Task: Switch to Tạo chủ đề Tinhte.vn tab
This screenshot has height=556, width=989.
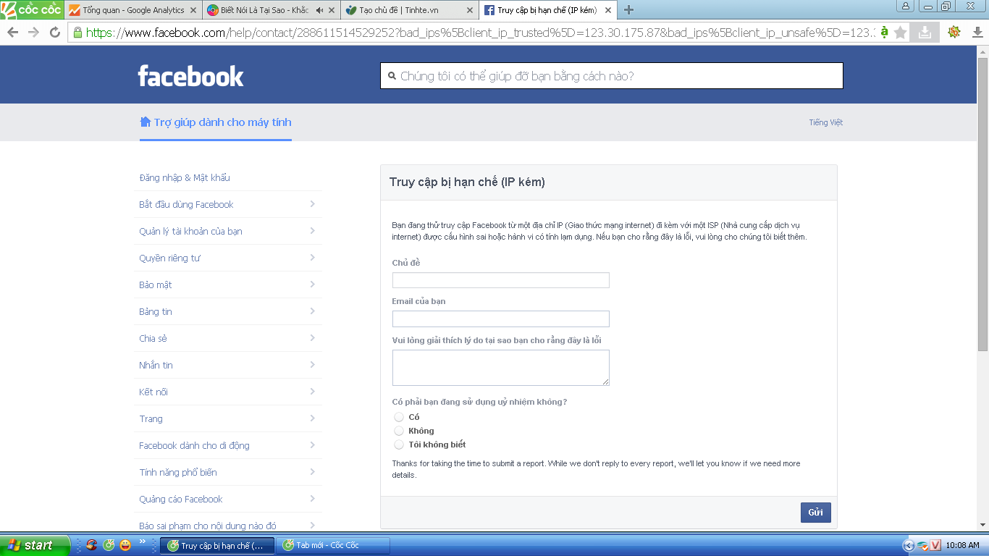Action: pos(409,10)
